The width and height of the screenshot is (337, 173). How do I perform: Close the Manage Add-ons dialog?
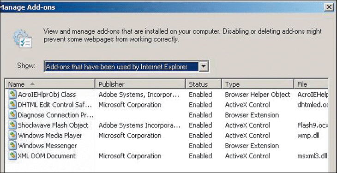[329, 7]
